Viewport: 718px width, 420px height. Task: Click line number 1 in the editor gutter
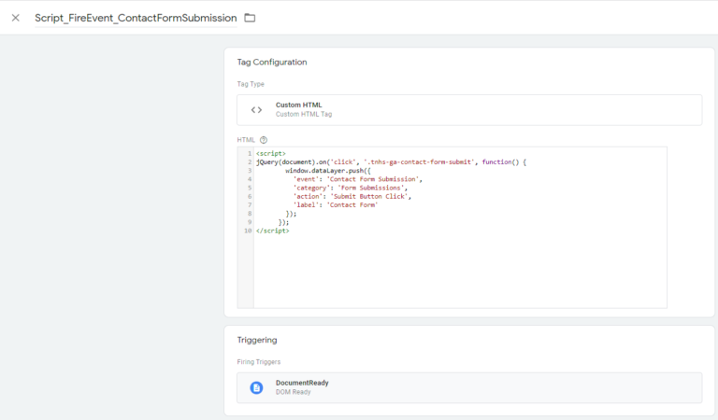(249, 153)
